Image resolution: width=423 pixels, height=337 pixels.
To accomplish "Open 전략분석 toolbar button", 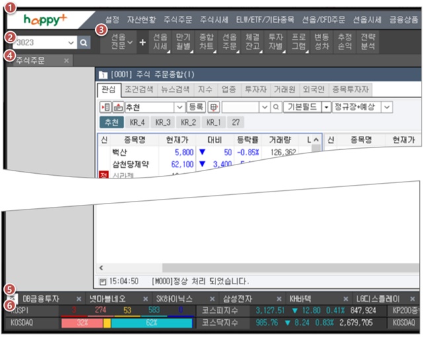I will point(368,42).
